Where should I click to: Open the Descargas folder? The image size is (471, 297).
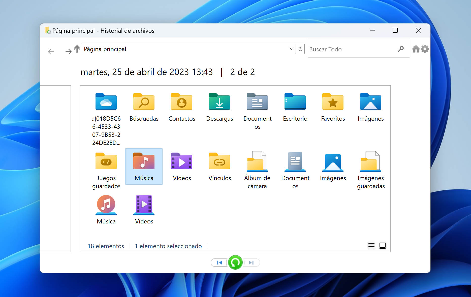point(219,102)
